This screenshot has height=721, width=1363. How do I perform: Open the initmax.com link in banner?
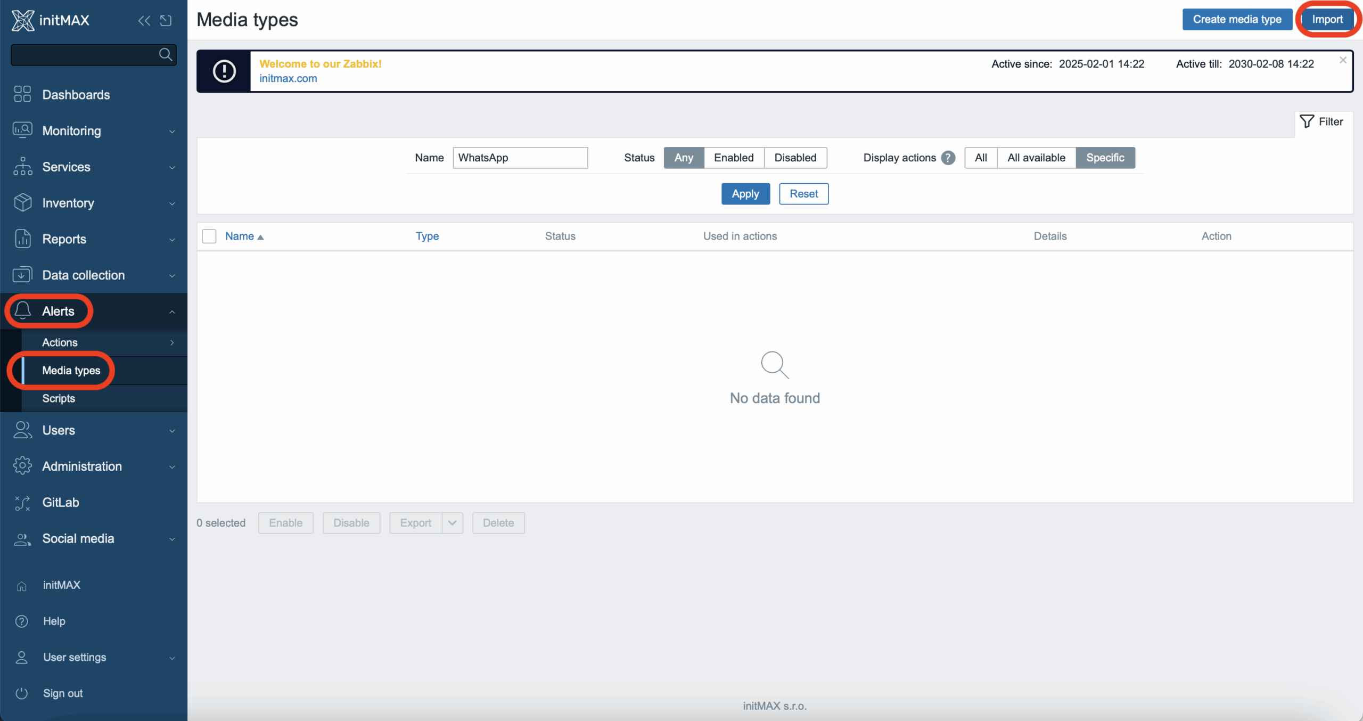pyautogui.click(x=288, y=78)
